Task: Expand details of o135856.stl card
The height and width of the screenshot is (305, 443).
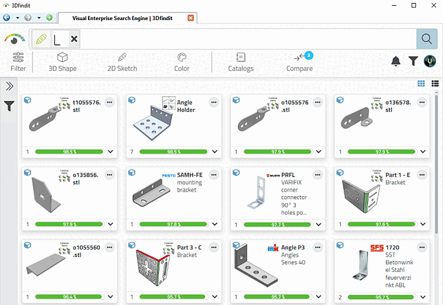Action: pos(110,224)
